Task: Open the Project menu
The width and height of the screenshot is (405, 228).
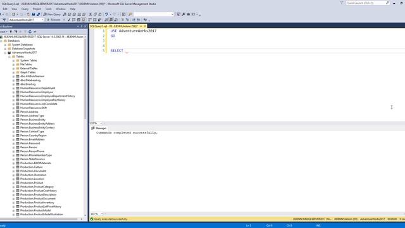Action: 37,9
